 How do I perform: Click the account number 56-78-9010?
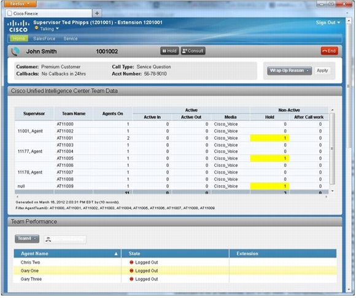155,74
